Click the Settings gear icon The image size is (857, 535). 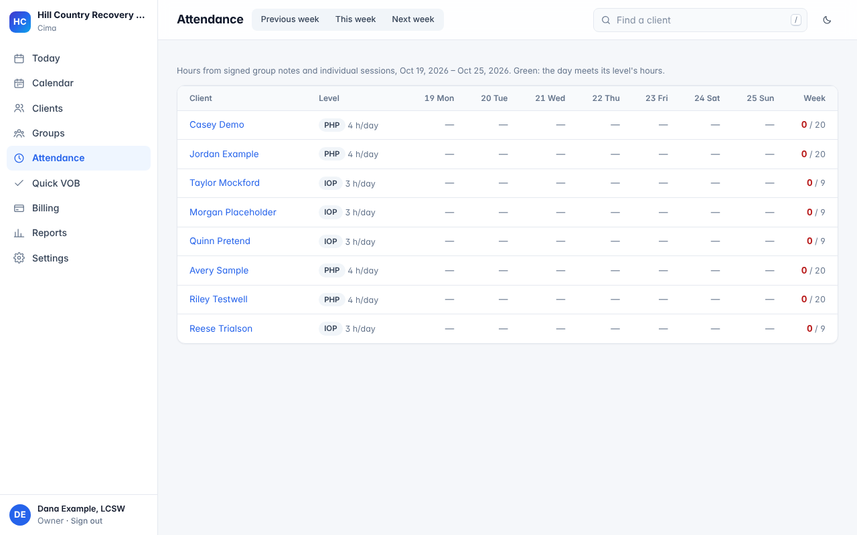click(19, 258)
